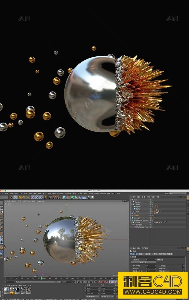Image resolution: width=189 pixels, height=300 pixels.
Task: Collapse the Cloner hierarchy
Action: pos(132,204)
